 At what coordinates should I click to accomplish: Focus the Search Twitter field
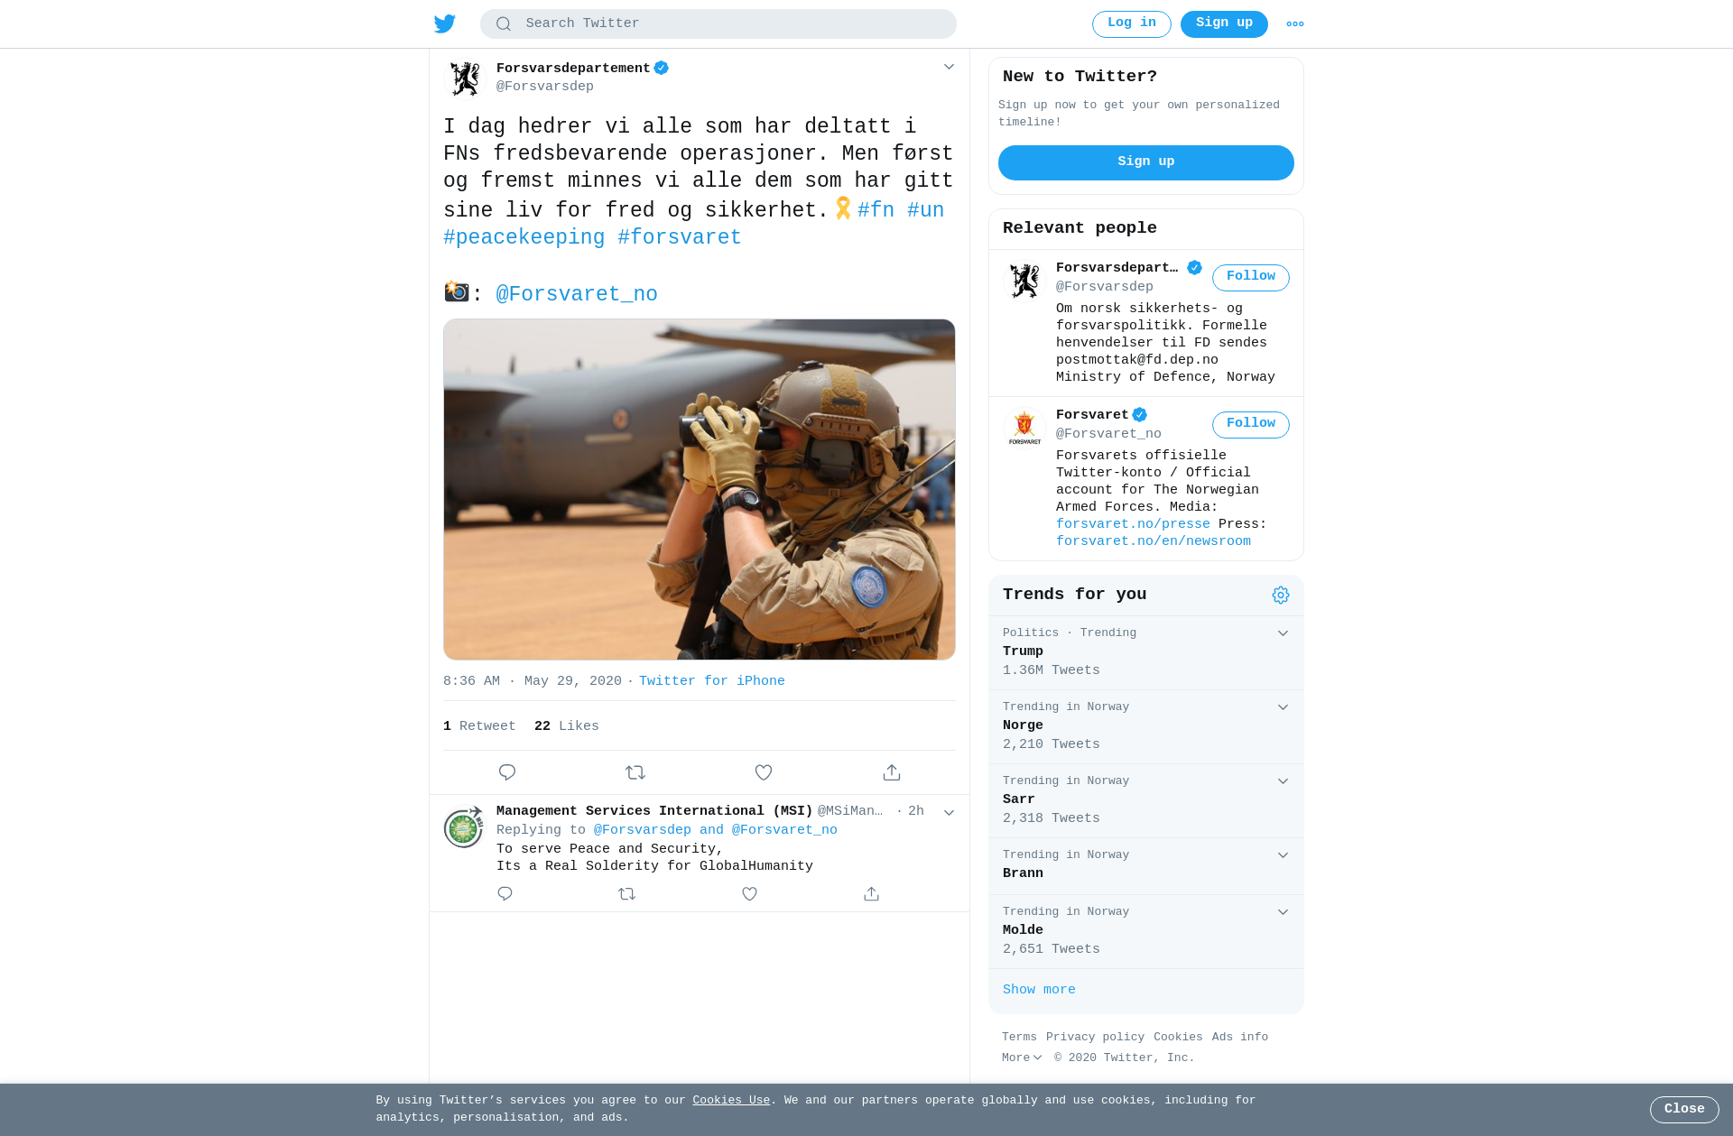pos(718,23)
